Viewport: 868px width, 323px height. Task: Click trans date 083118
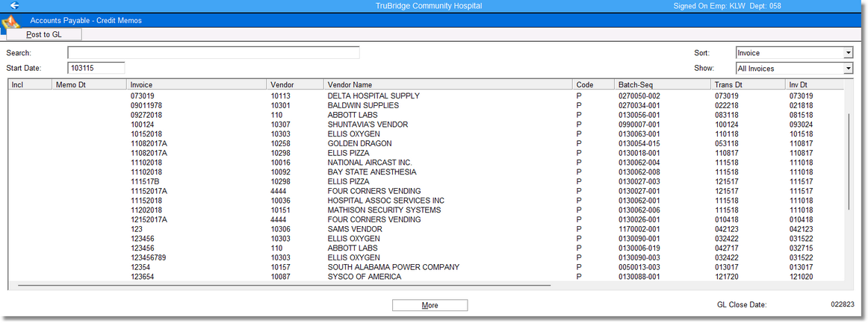pyautogui.click(x=726, y=114)
